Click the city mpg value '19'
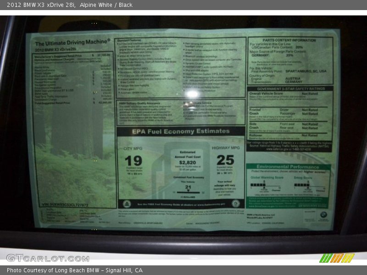Viewport: 367px width, 275px height. (133, 161)
